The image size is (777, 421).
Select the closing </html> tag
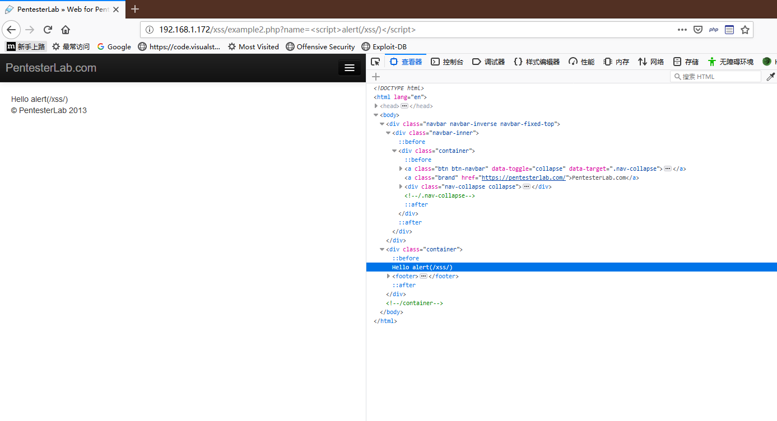coord(385,321)
